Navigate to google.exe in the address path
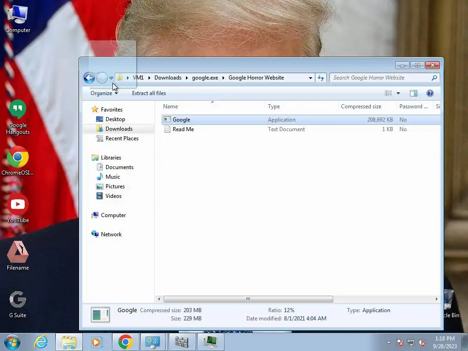Screen dimensions: 468x351 205,78
